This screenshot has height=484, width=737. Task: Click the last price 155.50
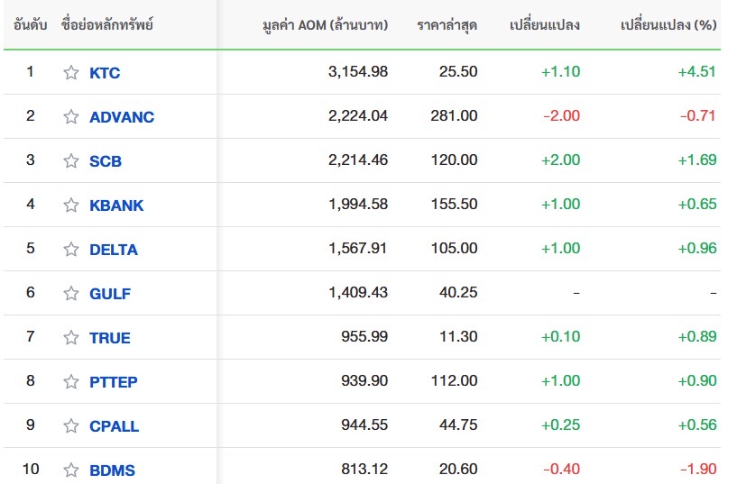coord(454,204)
